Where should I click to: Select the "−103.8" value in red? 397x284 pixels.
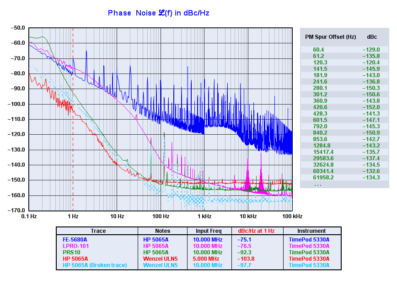246,259
